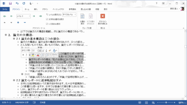
Task: Switch to Print Layout view icon
Action: (x=146, y=102)
